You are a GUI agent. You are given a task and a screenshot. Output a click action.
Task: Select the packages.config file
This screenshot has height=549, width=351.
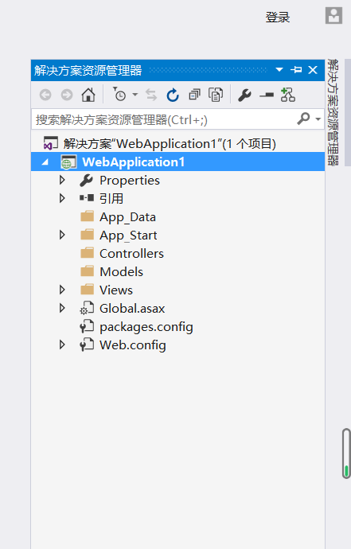point(146,327)
